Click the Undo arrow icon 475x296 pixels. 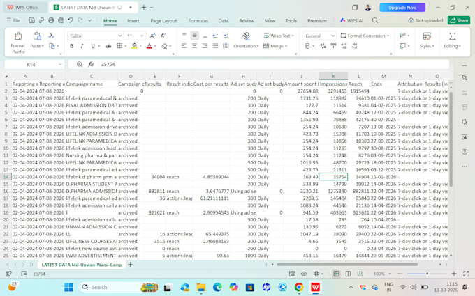(71, 20)
